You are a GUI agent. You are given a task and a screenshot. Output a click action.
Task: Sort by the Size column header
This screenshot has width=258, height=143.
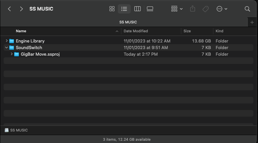(x=187, y=31)
